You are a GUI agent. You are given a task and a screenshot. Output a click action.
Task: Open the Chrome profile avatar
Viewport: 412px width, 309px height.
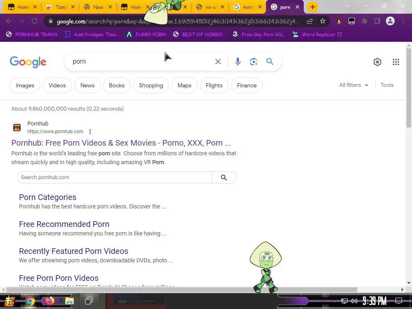click(390, 21)
